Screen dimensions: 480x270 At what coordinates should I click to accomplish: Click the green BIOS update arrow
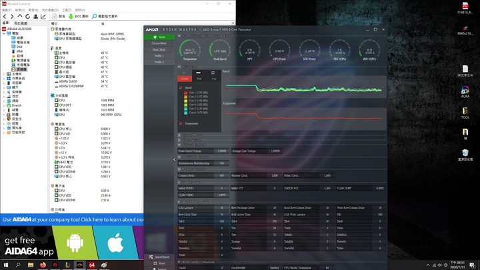click(71, 16)
